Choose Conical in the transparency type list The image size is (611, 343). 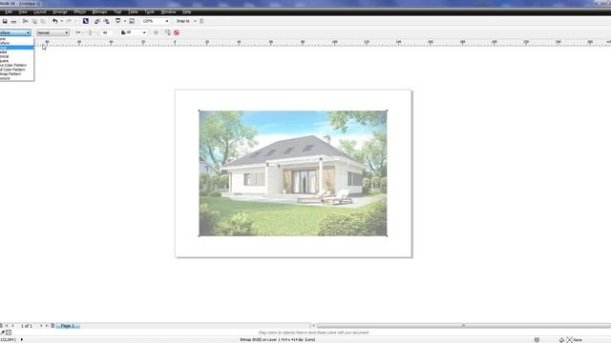point(17,56)
